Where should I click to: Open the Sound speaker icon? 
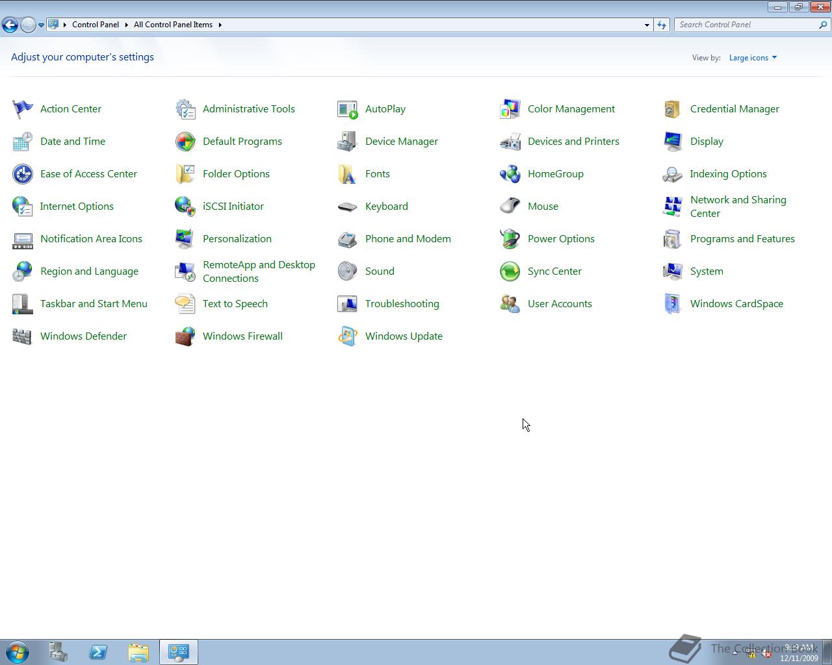click(x=348, y=271)
